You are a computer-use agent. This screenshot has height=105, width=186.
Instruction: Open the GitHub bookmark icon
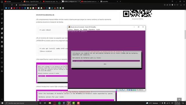tap(58, 8)
